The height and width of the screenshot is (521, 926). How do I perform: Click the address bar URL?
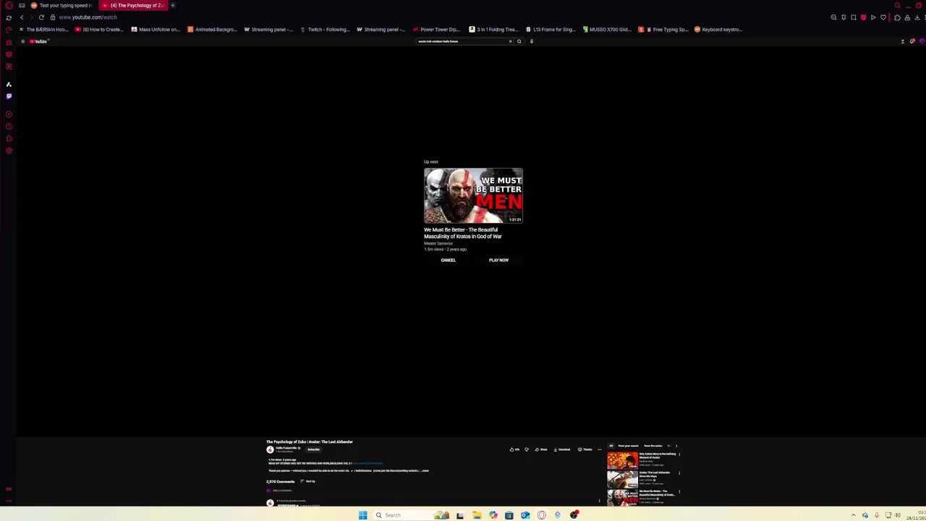[88, 17]
